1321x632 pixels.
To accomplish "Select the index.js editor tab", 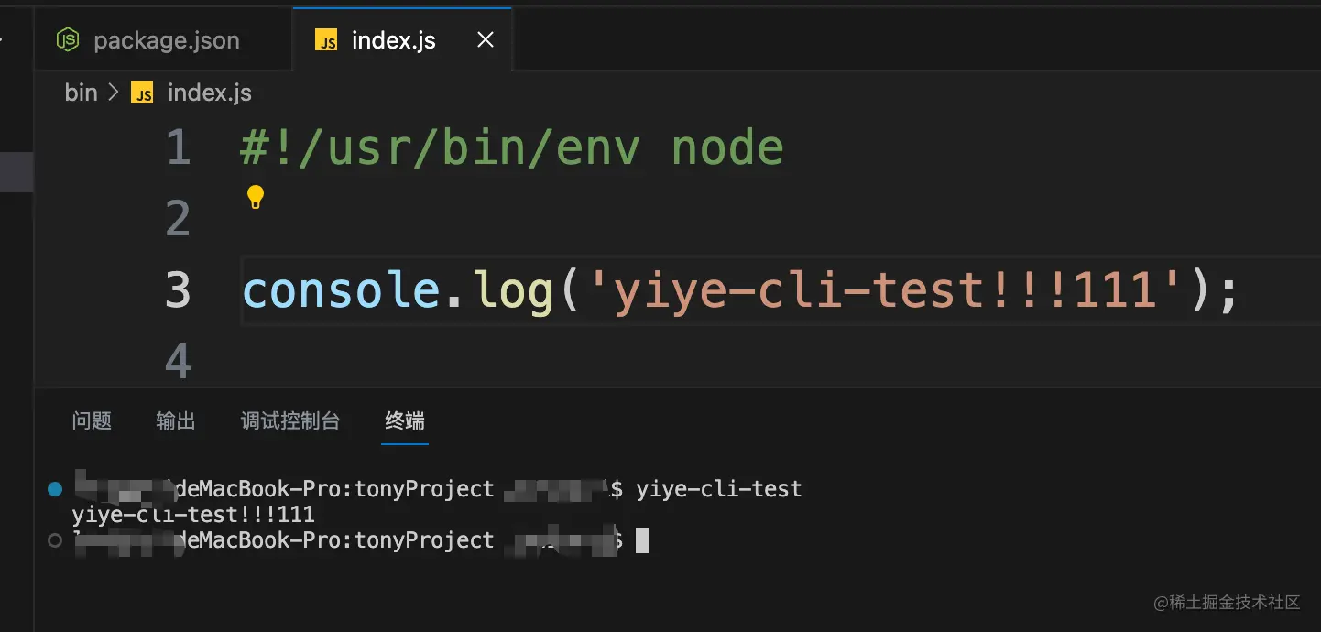I will [402, 40].
